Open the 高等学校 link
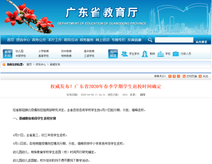This screenshot has height=164, width=212. pyautogui.click(x=44, y=56)
